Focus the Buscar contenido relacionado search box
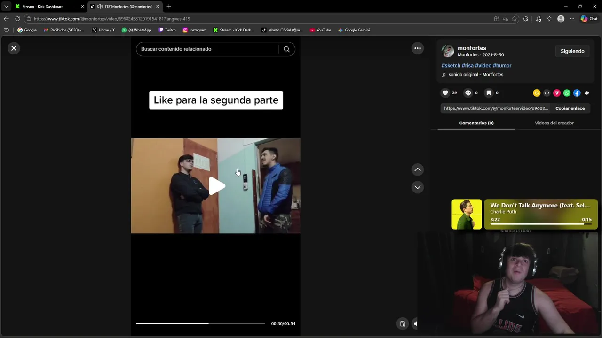 pos(208,49)
